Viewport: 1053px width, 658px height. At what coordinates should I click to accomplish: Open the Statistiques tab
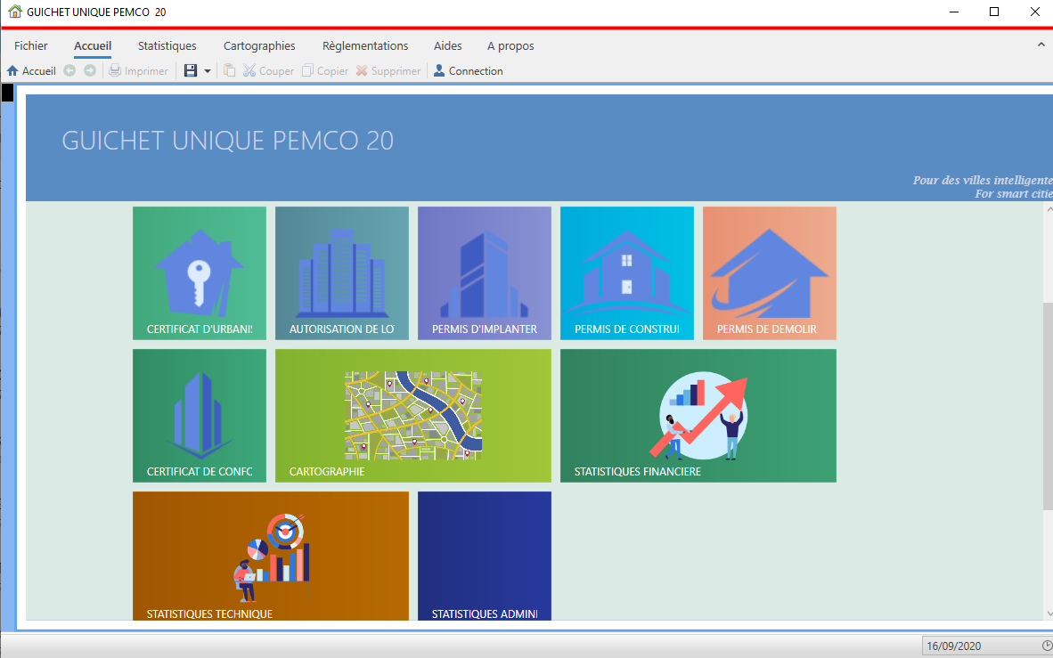click(x=167, y=45)
